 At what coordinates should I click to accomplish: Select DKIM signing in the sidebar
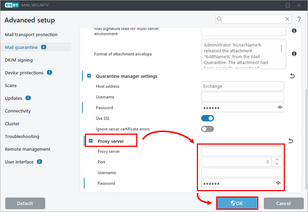coord(19,60)
